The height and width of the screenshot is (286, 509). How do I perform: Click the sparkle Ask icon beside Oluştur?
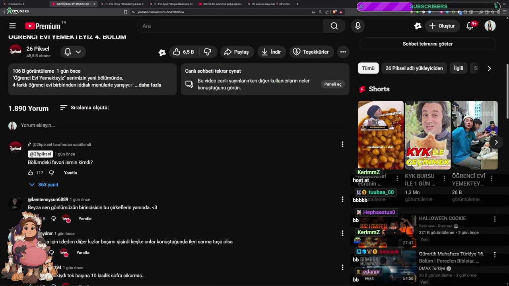(418, 26)
